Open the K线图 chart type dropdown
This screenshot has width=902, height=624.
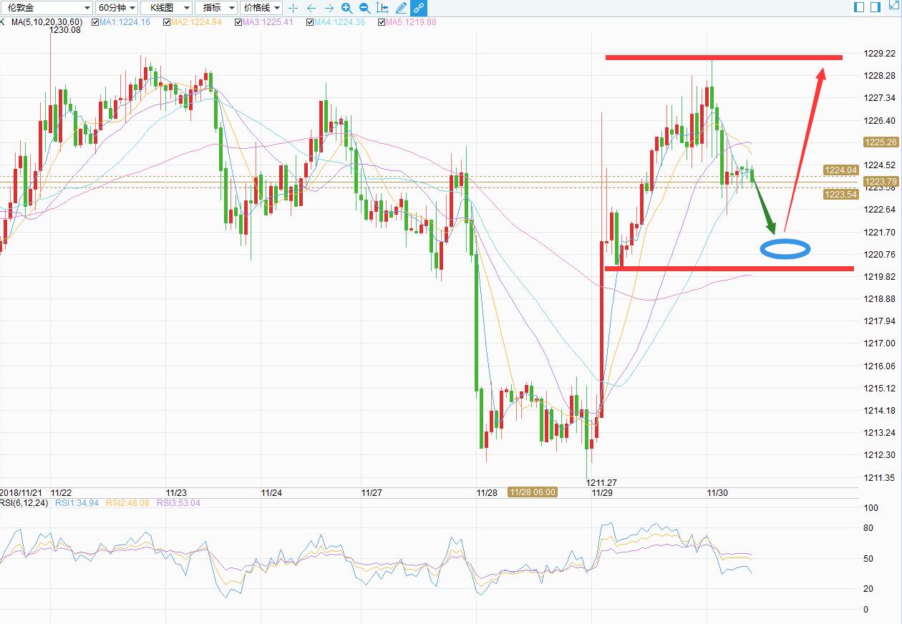click(x=166, y=8)
